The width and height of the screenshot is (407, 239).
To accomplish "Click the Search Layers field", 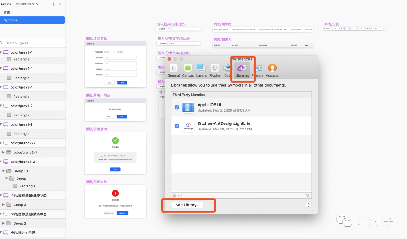I will 32,43.
